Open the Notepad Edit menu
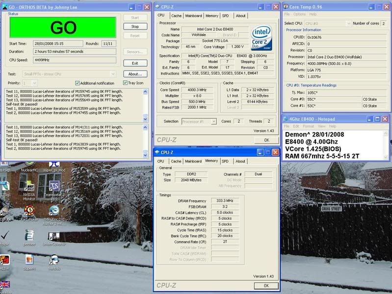Image resolution: width=392 pixels, height=294 pixels. click(x=296, y=126)
